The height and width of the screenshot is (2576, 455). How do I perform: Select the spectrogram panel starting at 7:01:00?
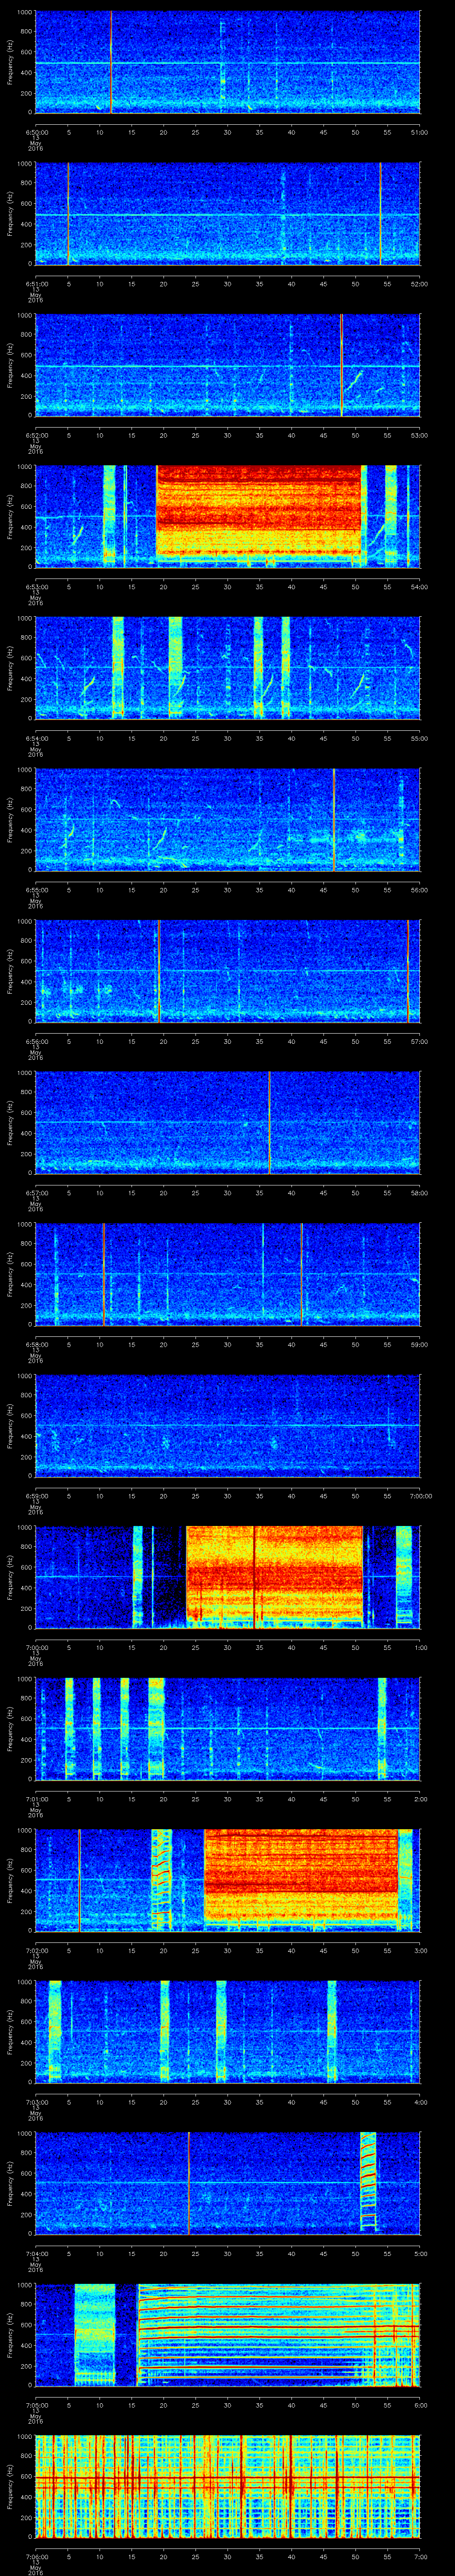[x=228, y=1728]
